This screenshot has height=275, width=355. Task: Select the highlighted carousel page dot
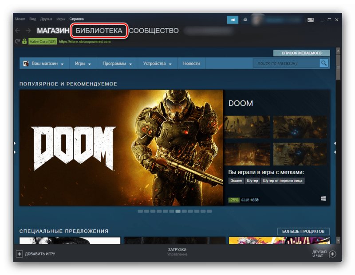pyautogui.click(x=178, y=211)
